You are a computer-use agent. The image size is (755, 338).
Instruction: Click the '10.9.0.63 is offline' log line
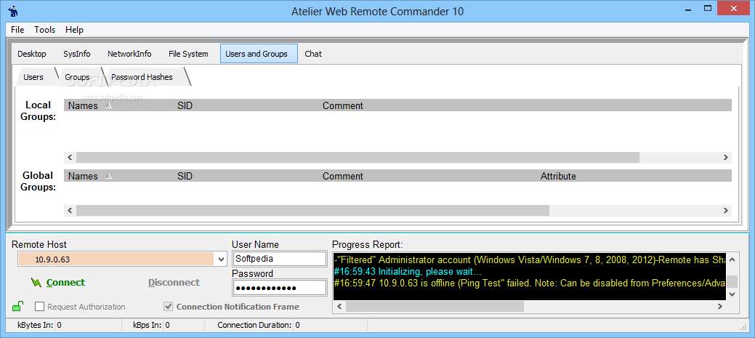pos(530,283)
